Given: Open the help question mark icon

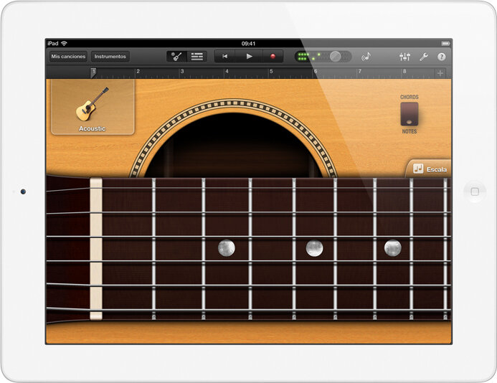Looking at the screenshot, I should click(442, 57).
